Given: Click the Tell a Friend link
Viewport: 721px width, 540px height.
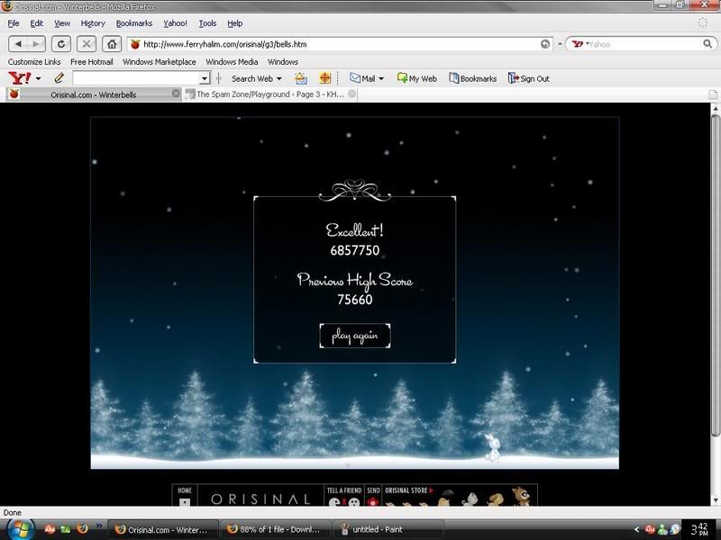Looking at the screenshot, I should click(x=344, y=490).
